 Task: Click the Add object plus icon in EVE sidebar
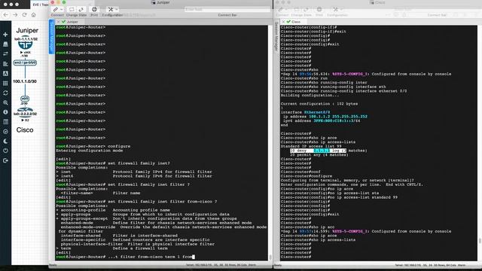(x=5, y=35)
